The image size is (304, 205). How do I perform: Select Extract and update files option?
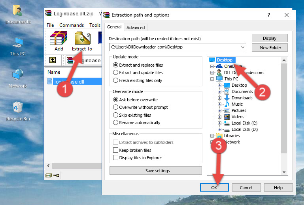(116, 73)
